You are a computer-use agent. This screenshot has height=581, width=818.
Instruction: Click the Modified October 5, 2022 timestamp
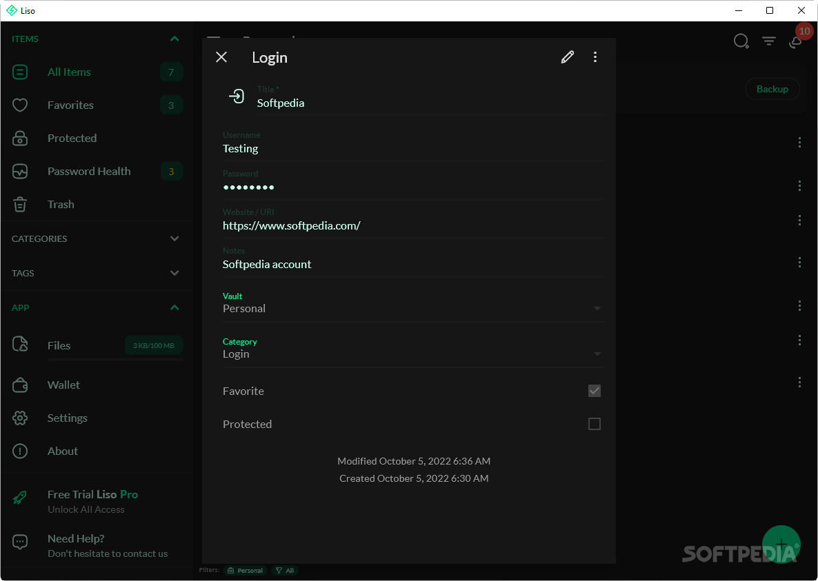pos(414,461)
